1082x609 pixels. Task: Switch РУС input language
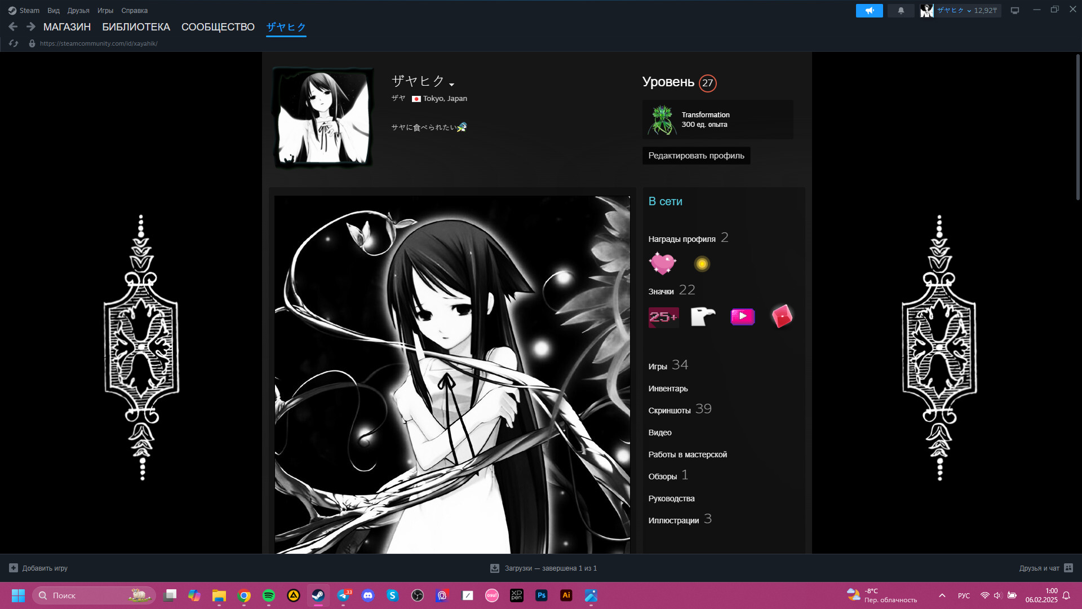tap(964, 595)
